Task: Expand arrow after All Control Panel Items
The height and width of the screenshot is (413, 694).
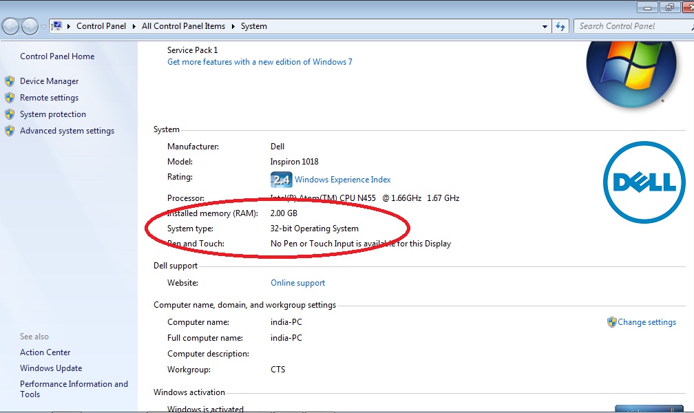Action: tap(233, 26)
